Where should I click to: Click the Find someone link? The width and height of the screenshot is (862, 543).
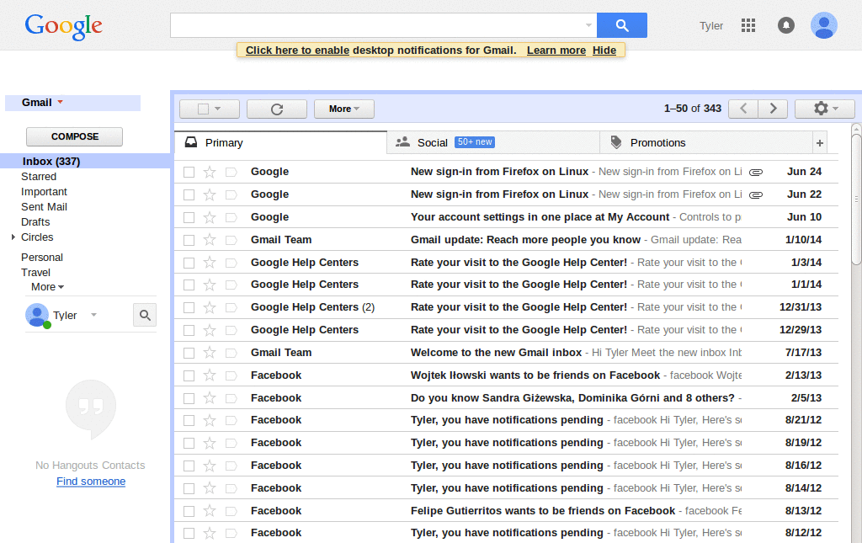(90, 481)
